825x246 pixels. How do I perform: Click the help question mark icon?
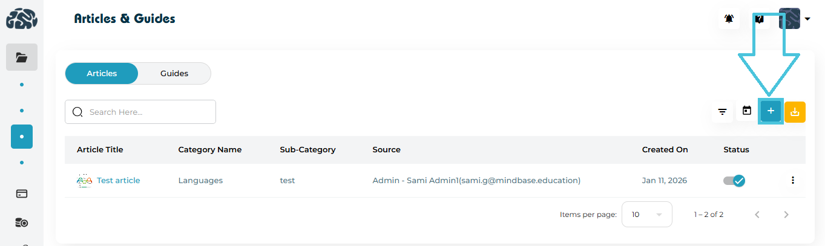[x=760, y=19]
